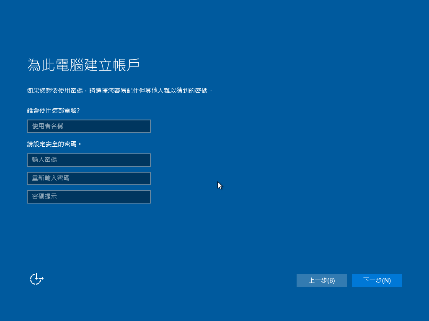Click the gray Back button
This screenshot has height=321, width=429.
tap(321, 280)
